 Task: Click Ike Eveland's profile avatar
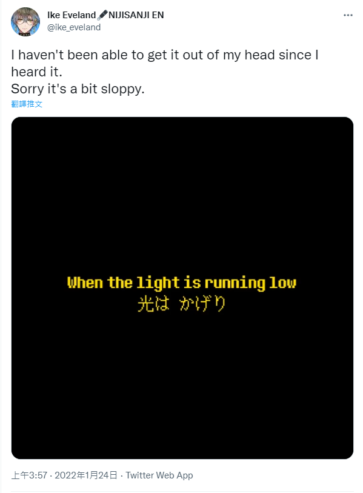click(25, 22)
